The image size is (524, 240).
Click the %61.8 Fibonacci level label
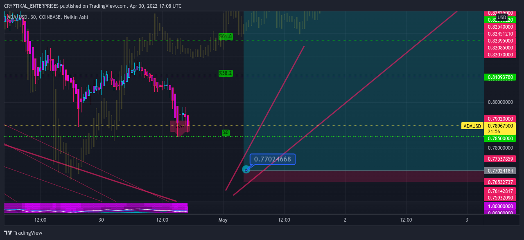click(x=226, y=36)
